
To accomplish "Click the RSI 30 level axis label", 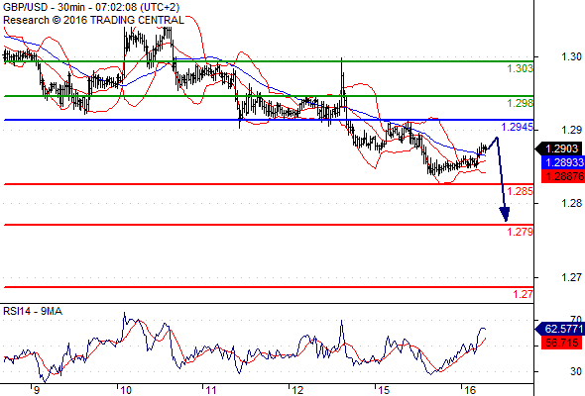I will click(x=576, y=371).
